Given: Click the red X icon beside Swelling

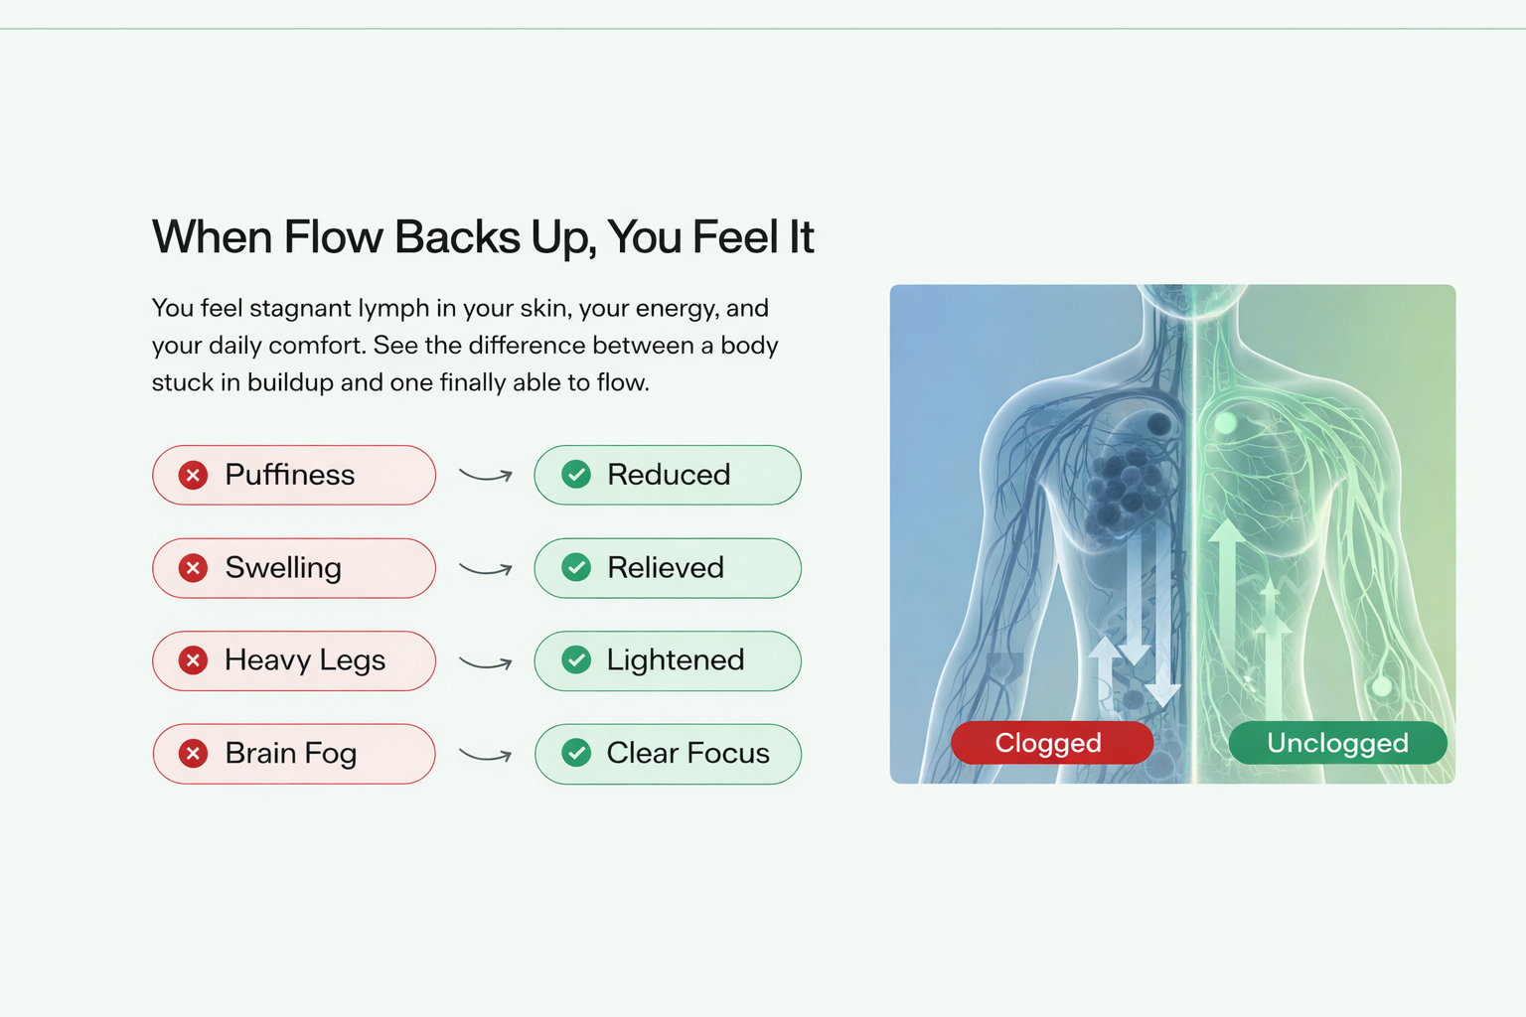Looking at the screenshot, I should 194,568.
